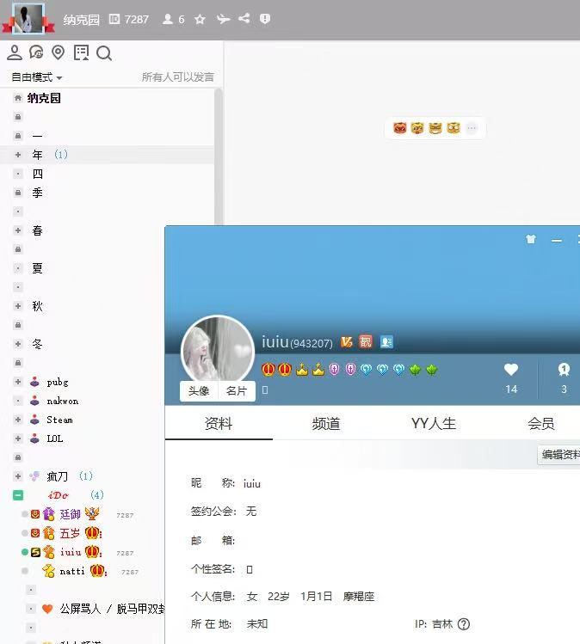
Task: Switch to the 会员 tab
Action: click(541, 423)
